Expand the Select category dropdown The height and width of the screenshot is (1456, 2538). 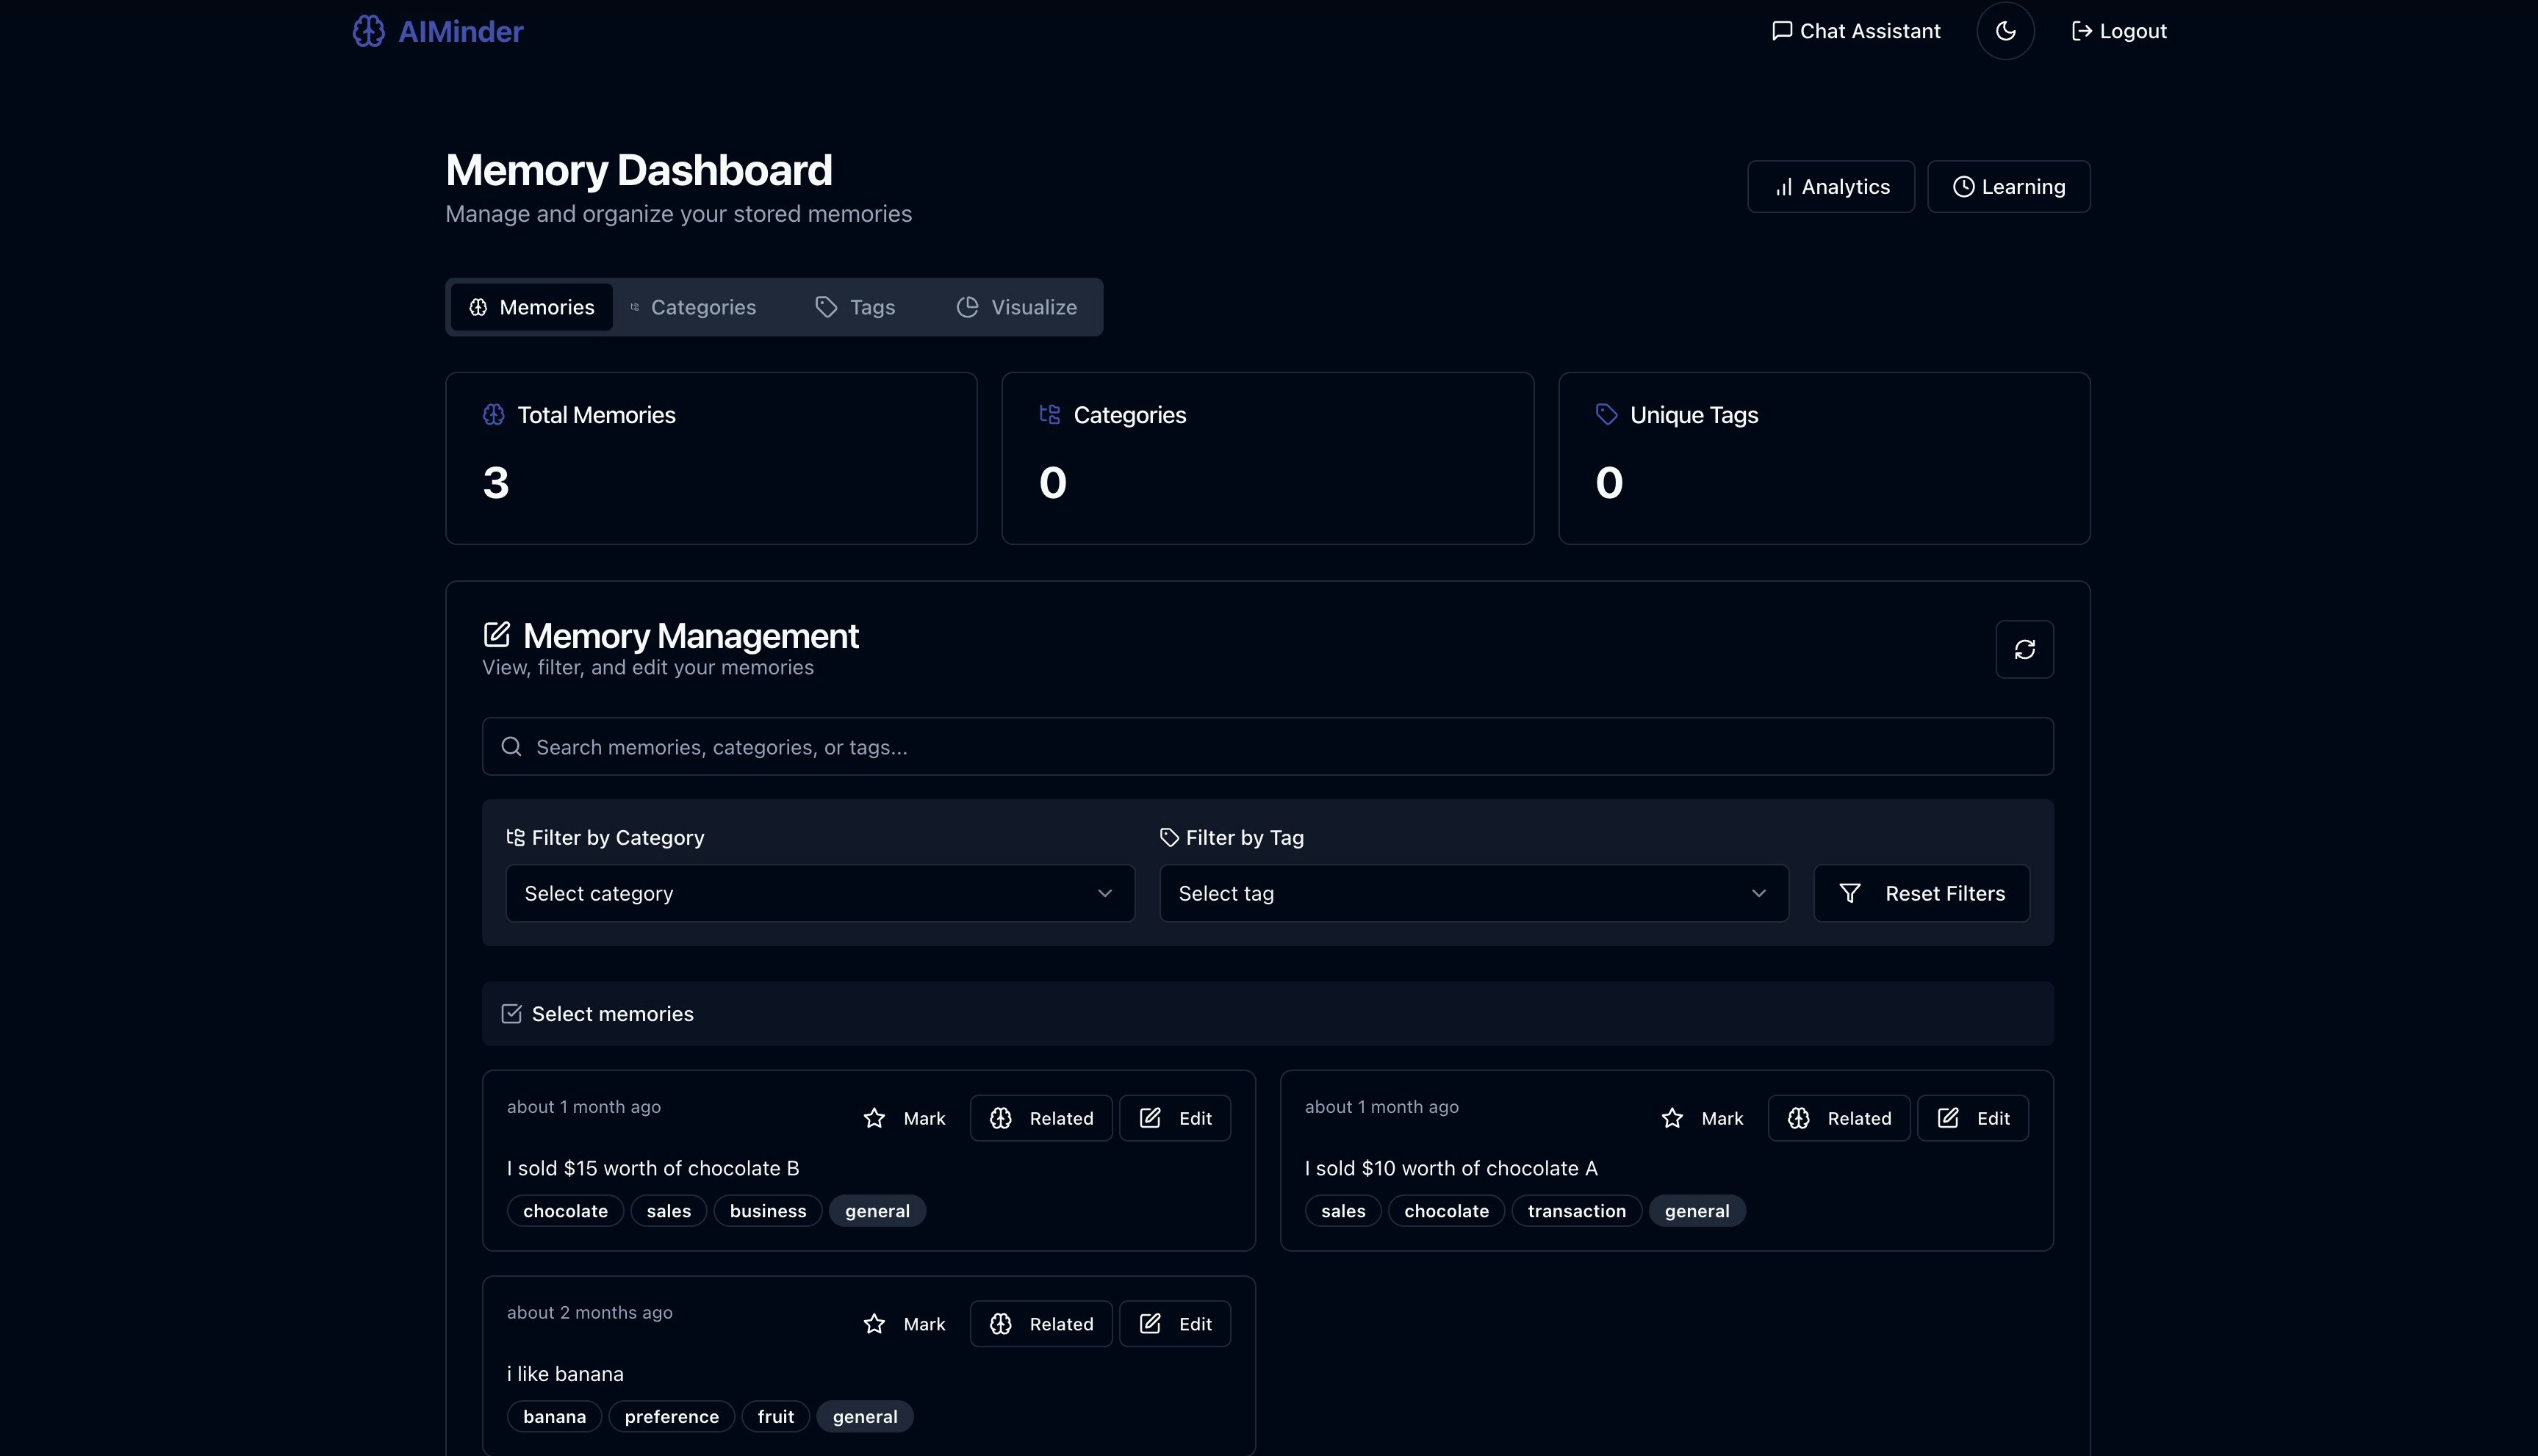tap(819, 893)
